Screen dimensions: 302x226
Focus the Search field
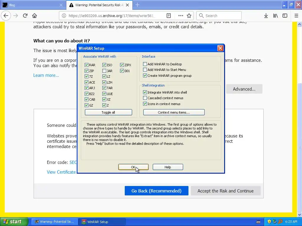tap(219, 16)
